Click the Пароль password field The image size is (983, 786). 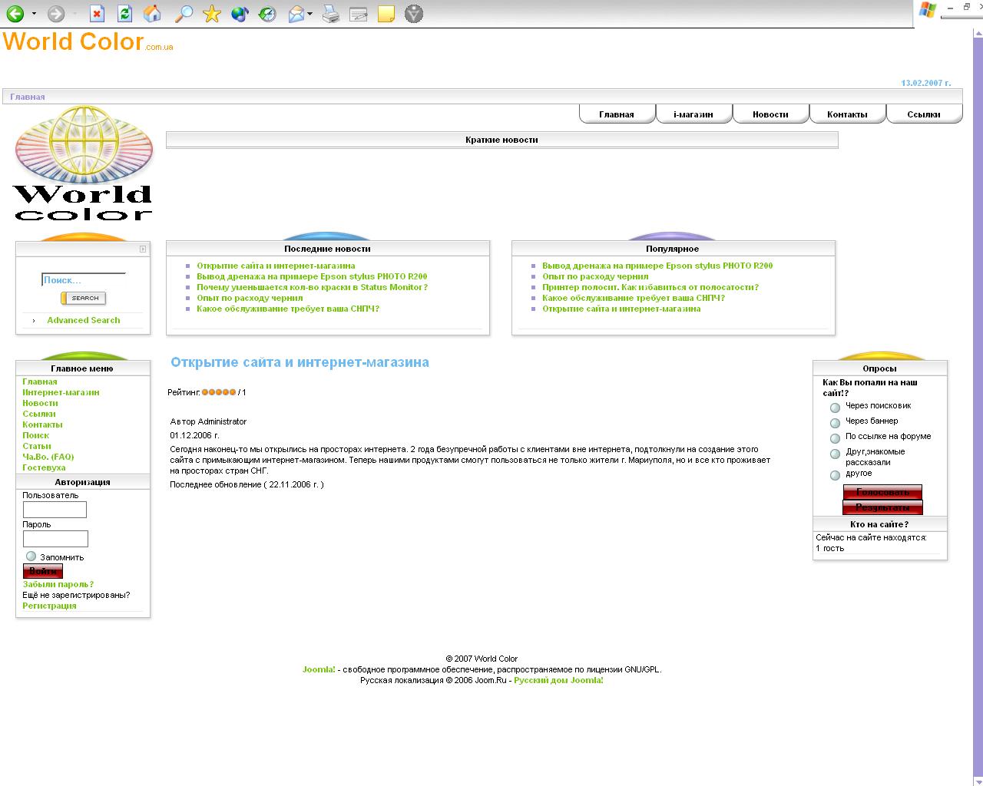point(55,539)
